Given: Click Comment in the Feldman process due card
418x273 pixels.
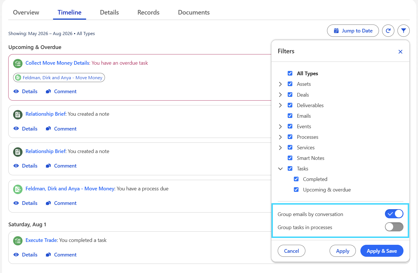Looking at the screenshot, I should click(61, 203).
